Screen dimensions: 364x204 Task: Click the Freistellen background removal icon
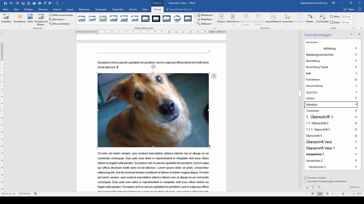click(x=6, y=17)
